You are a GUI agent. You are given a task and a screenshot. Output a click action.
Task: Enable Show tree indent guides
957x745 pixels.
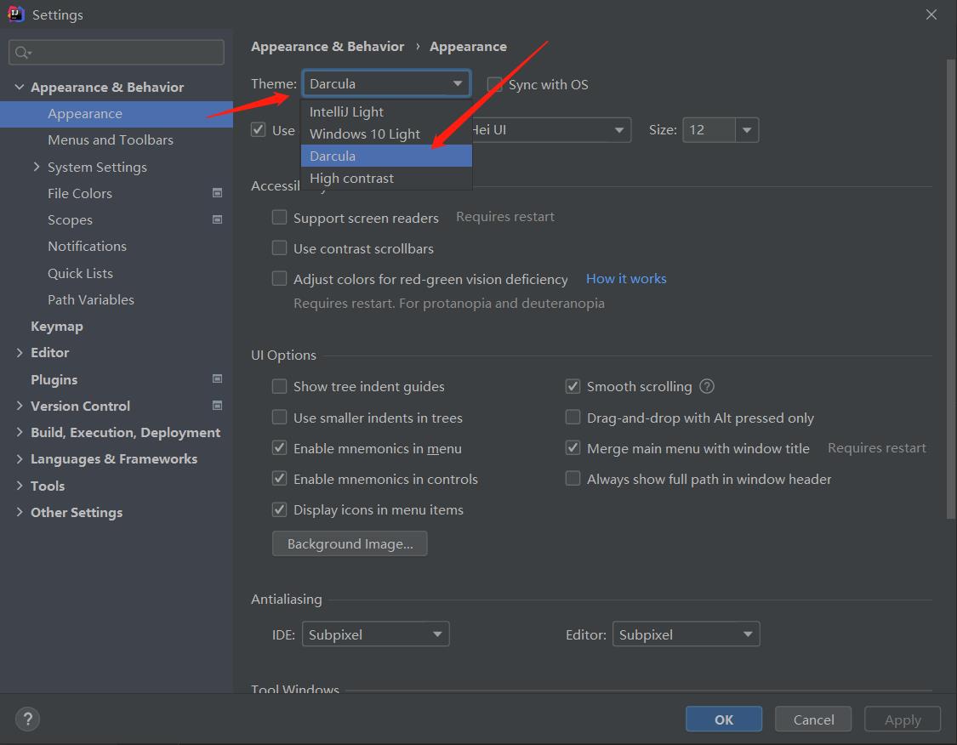click(280, 386)
